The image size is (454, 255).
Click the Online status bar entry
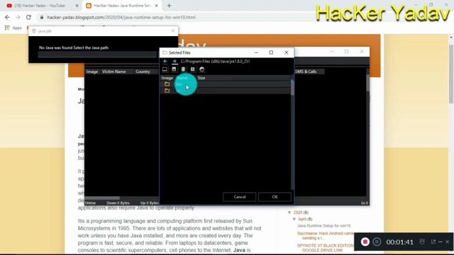90,203
